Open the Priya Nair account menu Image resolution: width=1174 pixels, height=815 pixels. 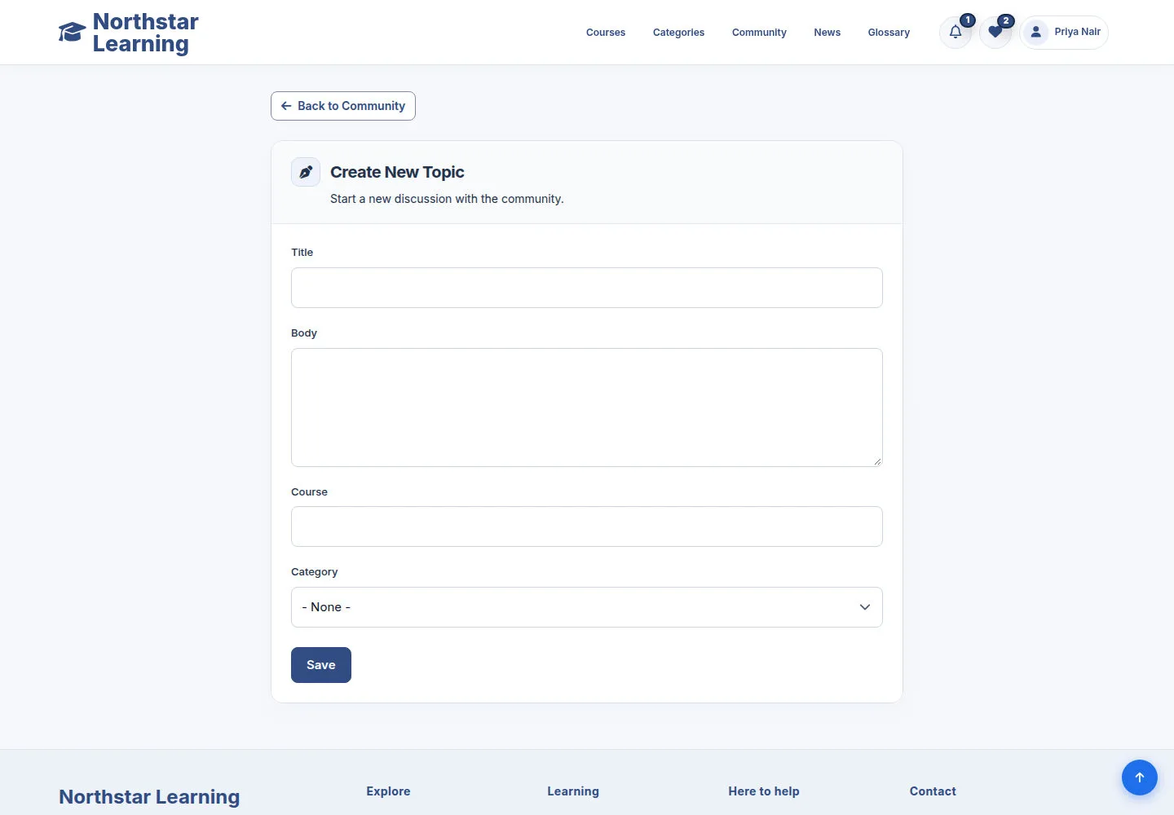(x=1064, y=33)
